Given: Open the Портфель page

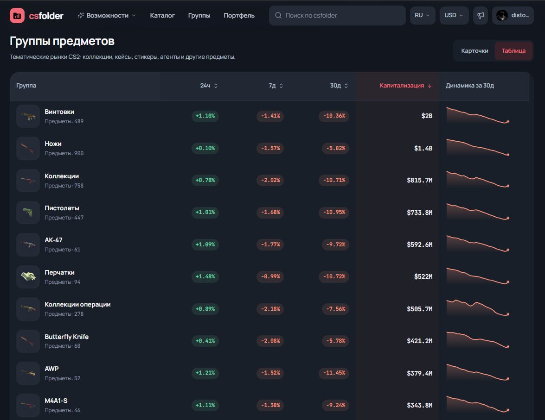Looking at the screenshot, I should (x=239, y=15).
